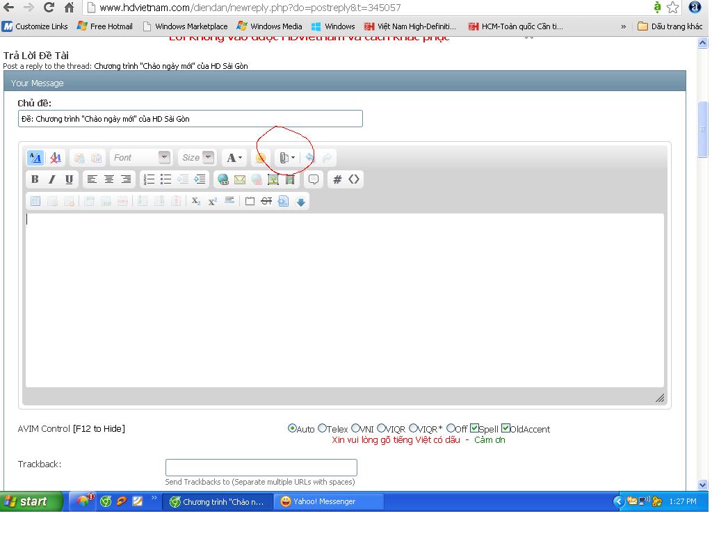
Task: Bookmark this page with the star icon
Action: [673, 7]
